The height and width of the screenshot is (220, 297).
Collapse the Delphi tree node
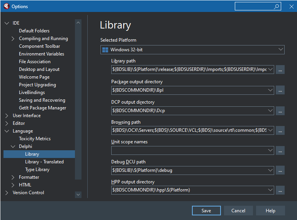(13, 146)
